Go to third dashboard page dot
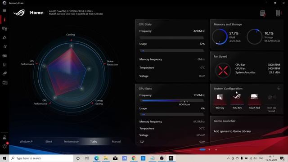 216,149
